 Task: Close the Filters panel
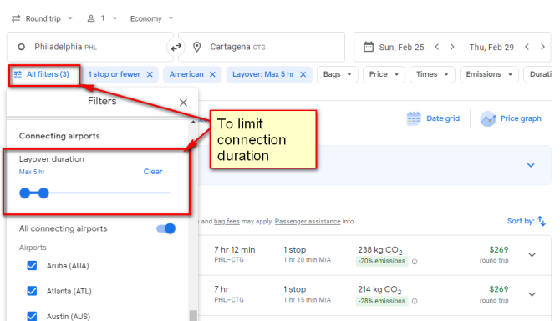[x=183, y=103]
